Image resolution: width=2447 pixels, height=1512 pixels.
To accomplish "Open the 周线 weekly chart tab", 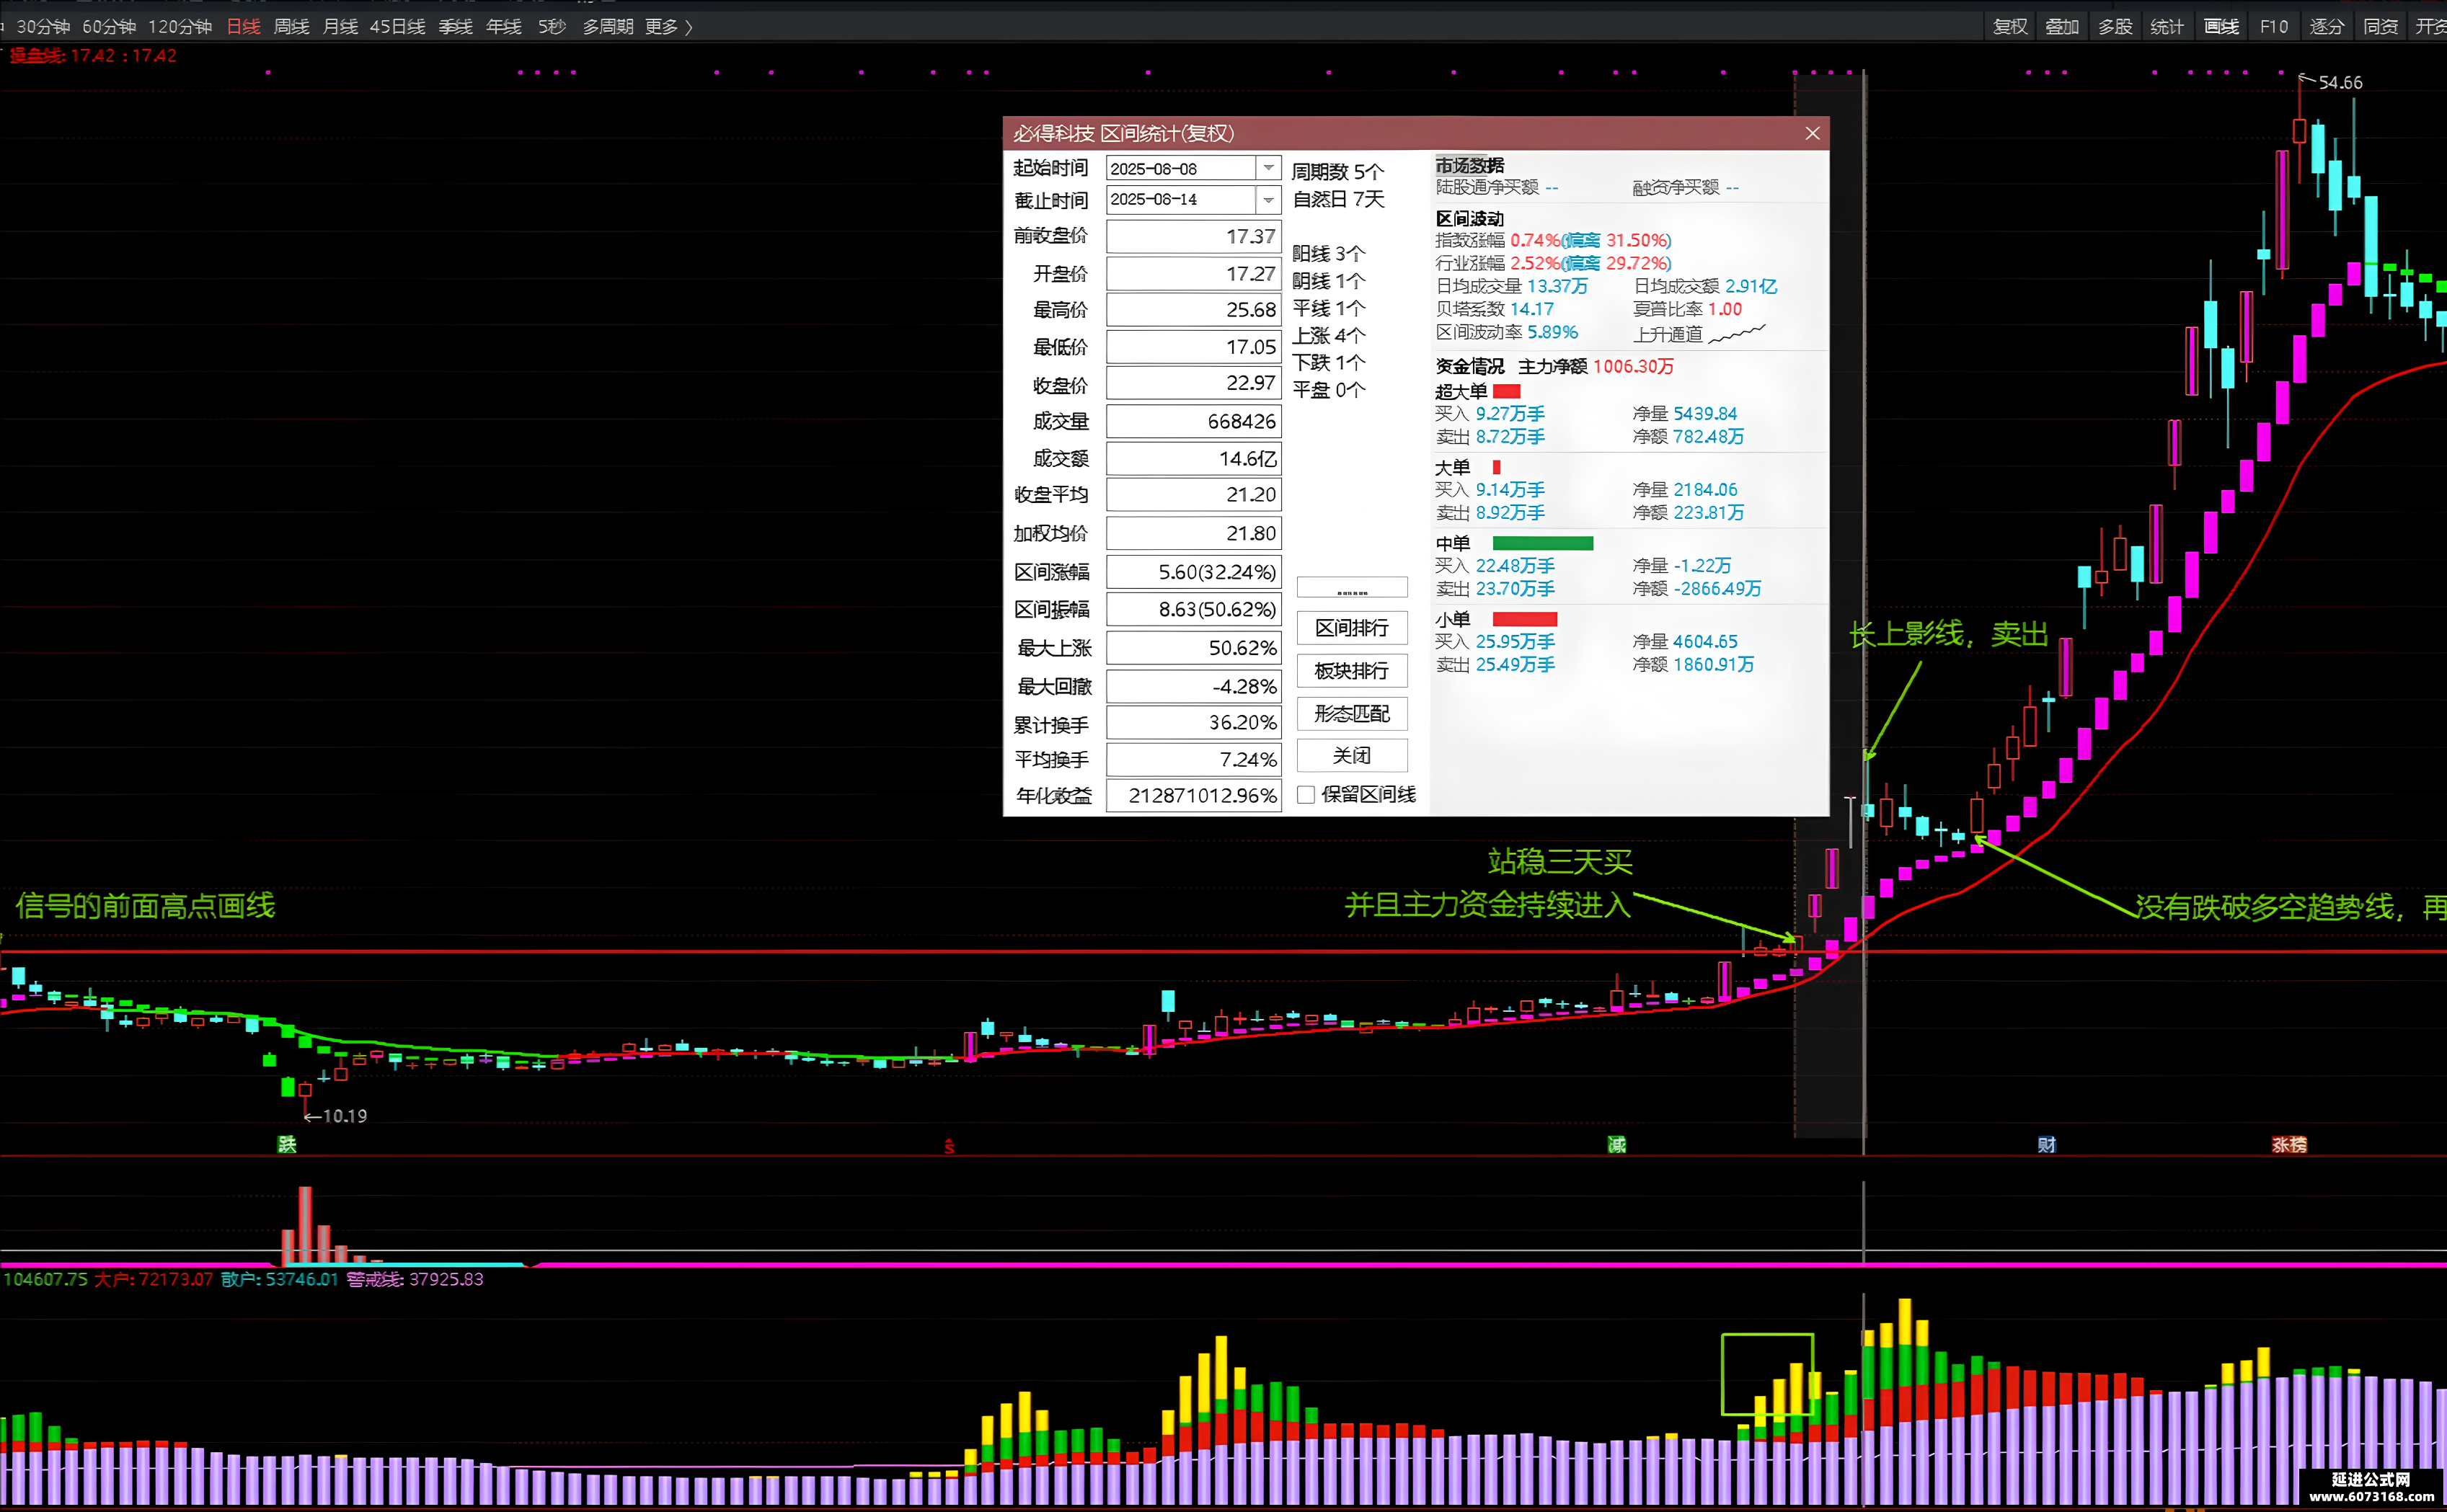I will pyautogui.click(x=291, y=27).
